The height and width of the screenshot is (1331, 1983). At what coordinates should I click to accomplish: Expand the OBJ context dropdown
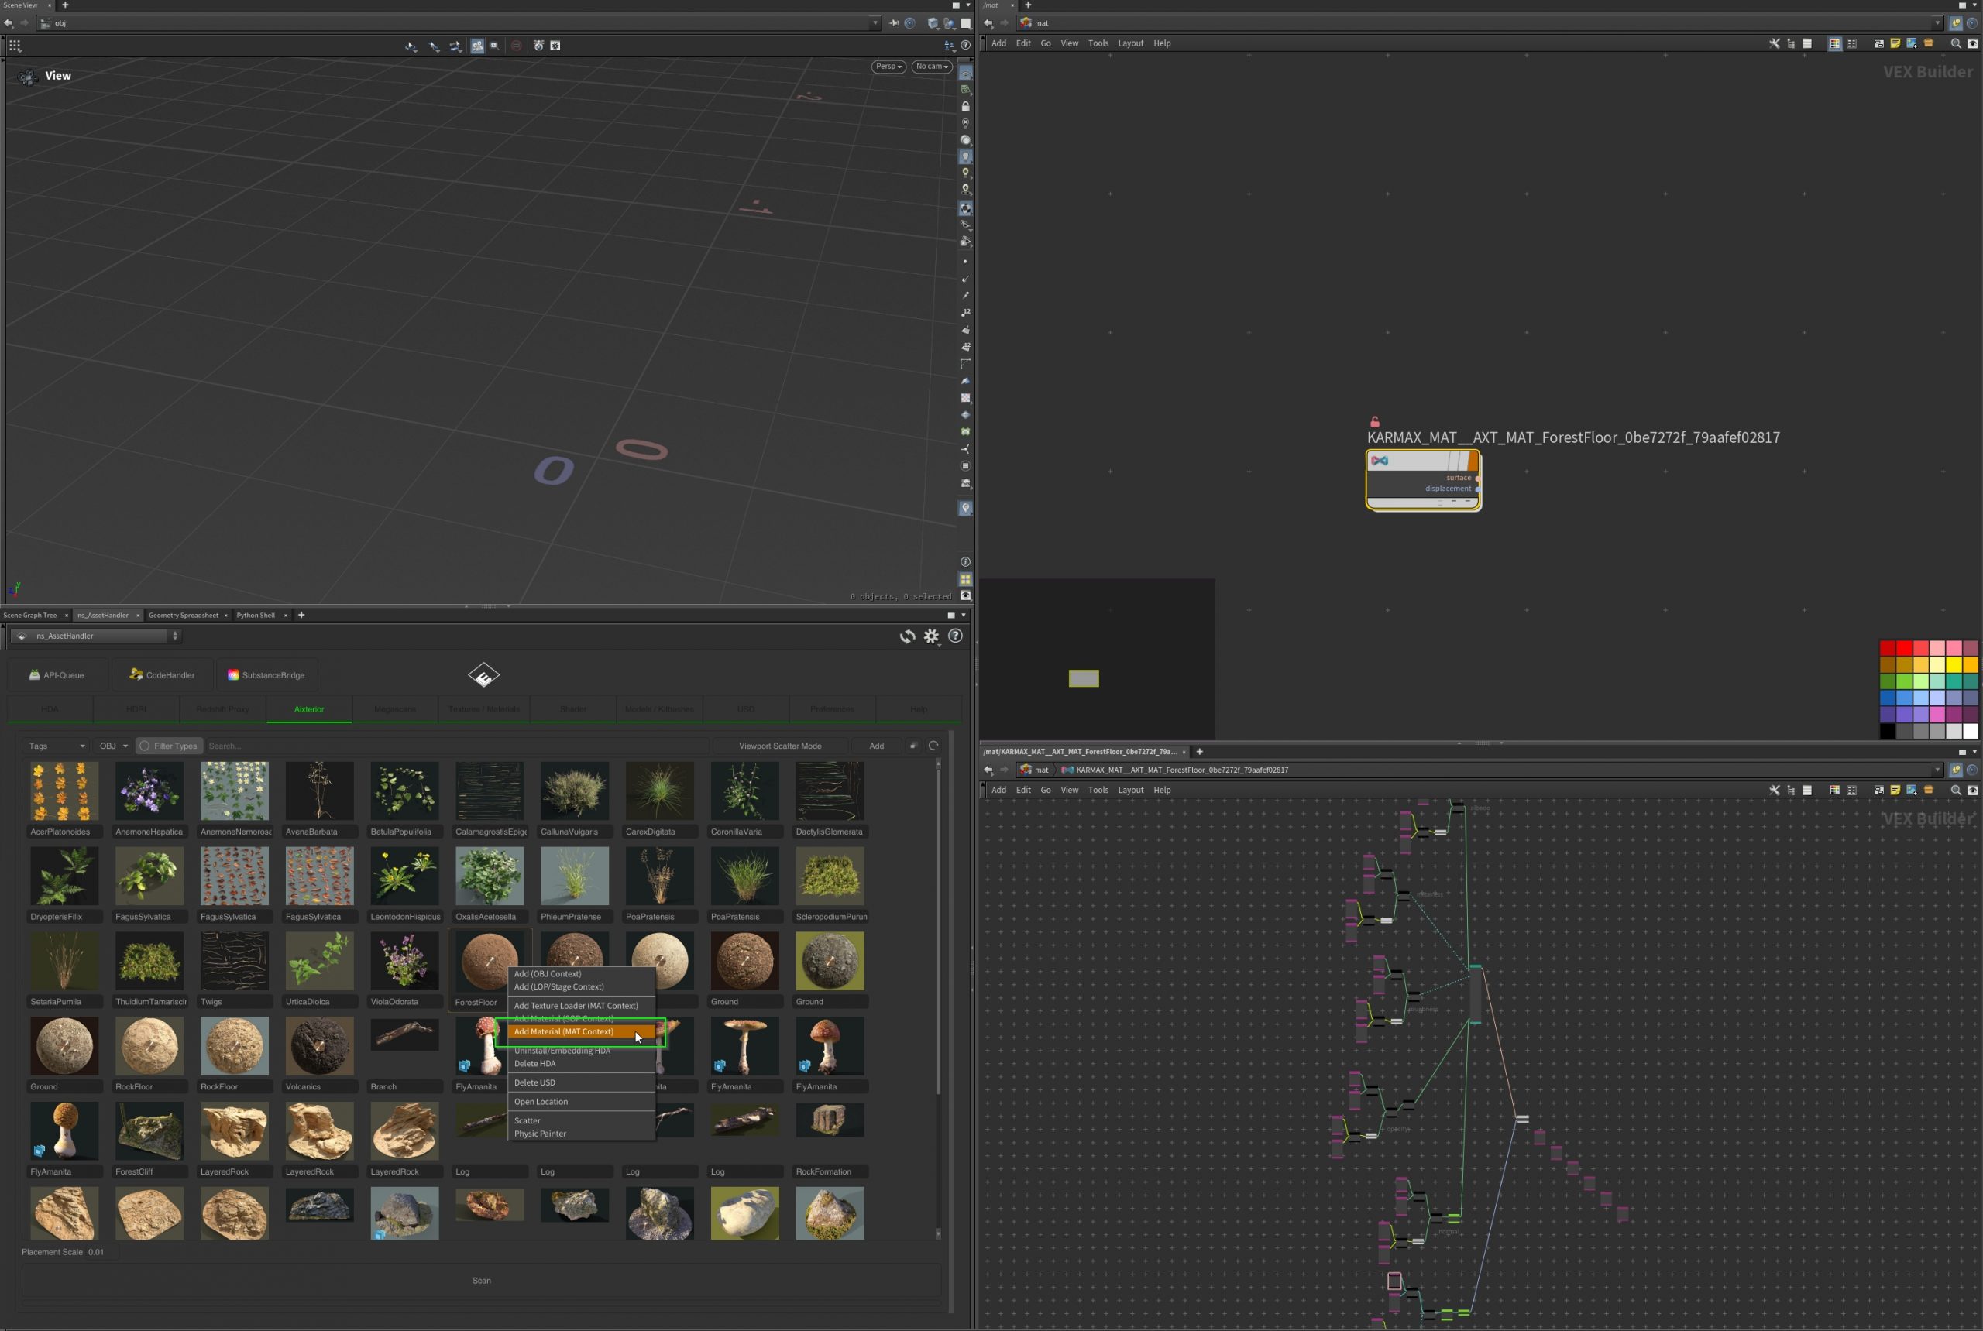tap(113, 746)
